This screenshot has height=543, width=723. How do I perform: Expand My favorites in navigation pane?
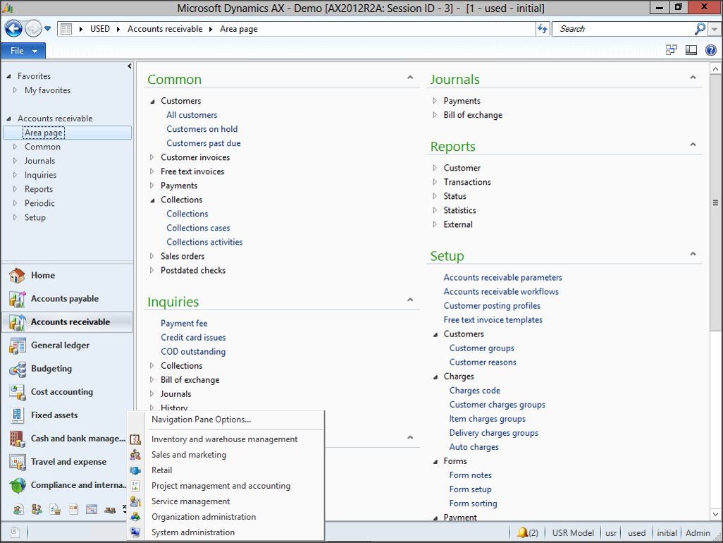coord(16,90)
